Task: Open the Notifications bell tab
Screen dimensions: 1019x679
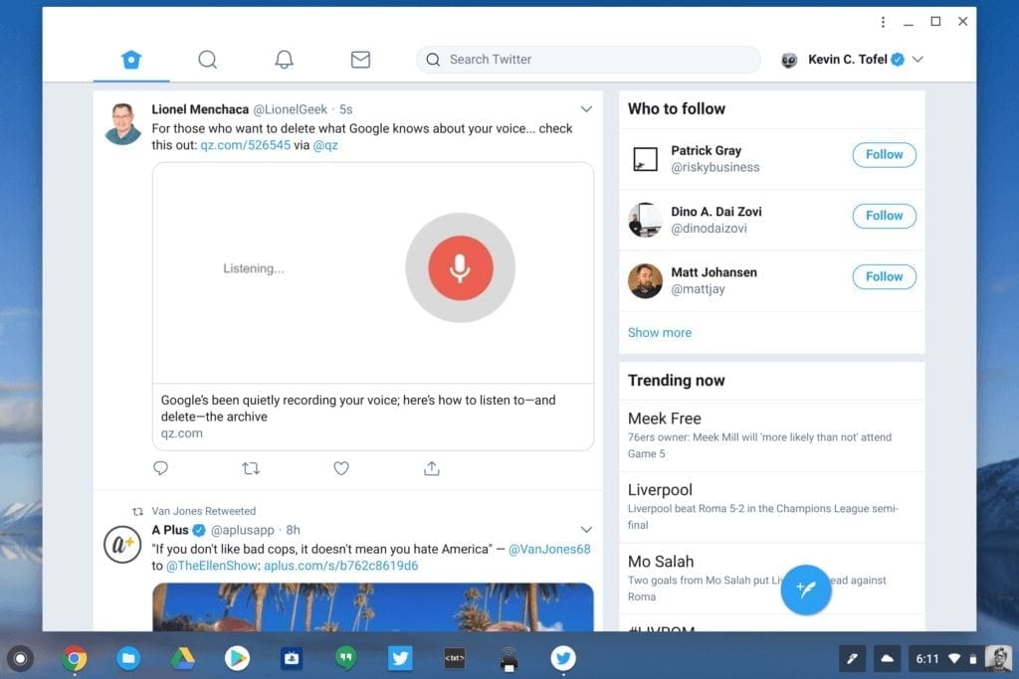Action: (x=284, y=60)
